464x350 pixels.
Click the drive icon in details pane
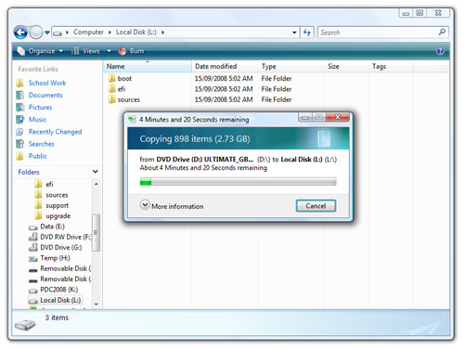pos(25,325)
